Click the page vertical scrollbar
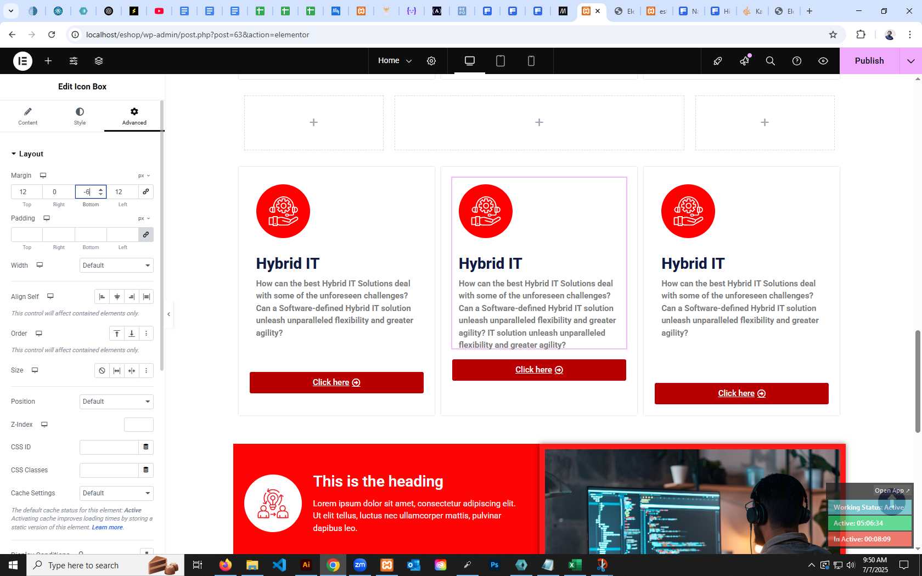 click(x=918, y=381)
